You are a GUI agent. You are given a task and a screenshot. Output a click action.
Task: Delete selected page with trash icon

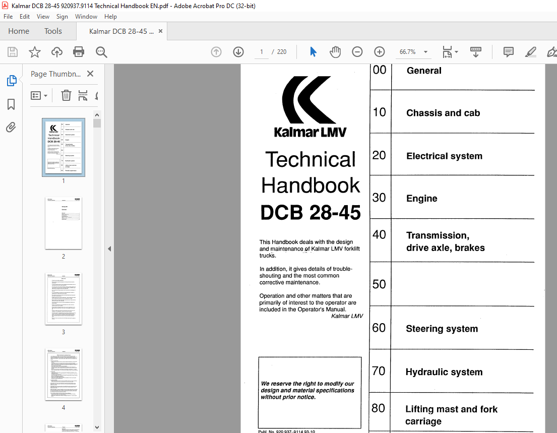66,96
